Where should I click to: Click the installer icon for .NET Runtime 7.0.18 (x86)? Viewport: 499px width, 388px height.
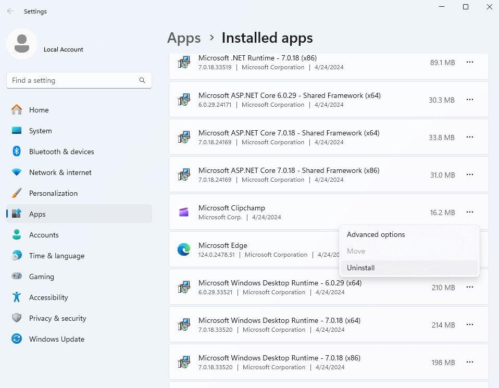pyautogui.click(x=184, y=62)
